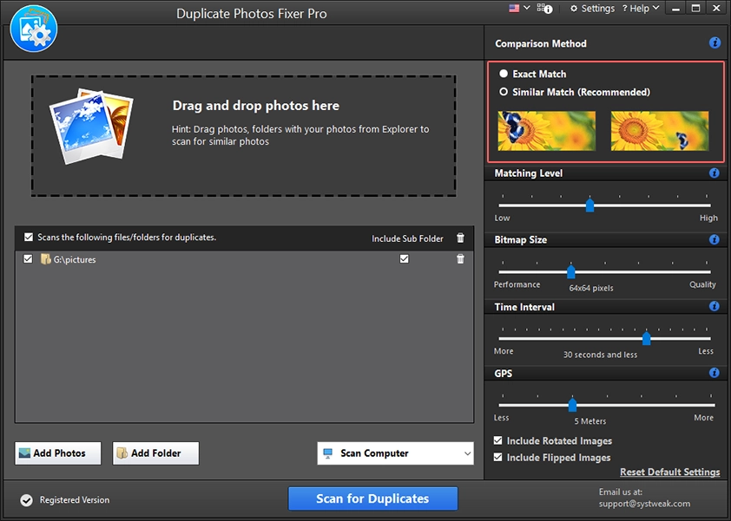Open Settings from the title bar
This screenshot has height=521, width=731.
click(x=593, y=9)
